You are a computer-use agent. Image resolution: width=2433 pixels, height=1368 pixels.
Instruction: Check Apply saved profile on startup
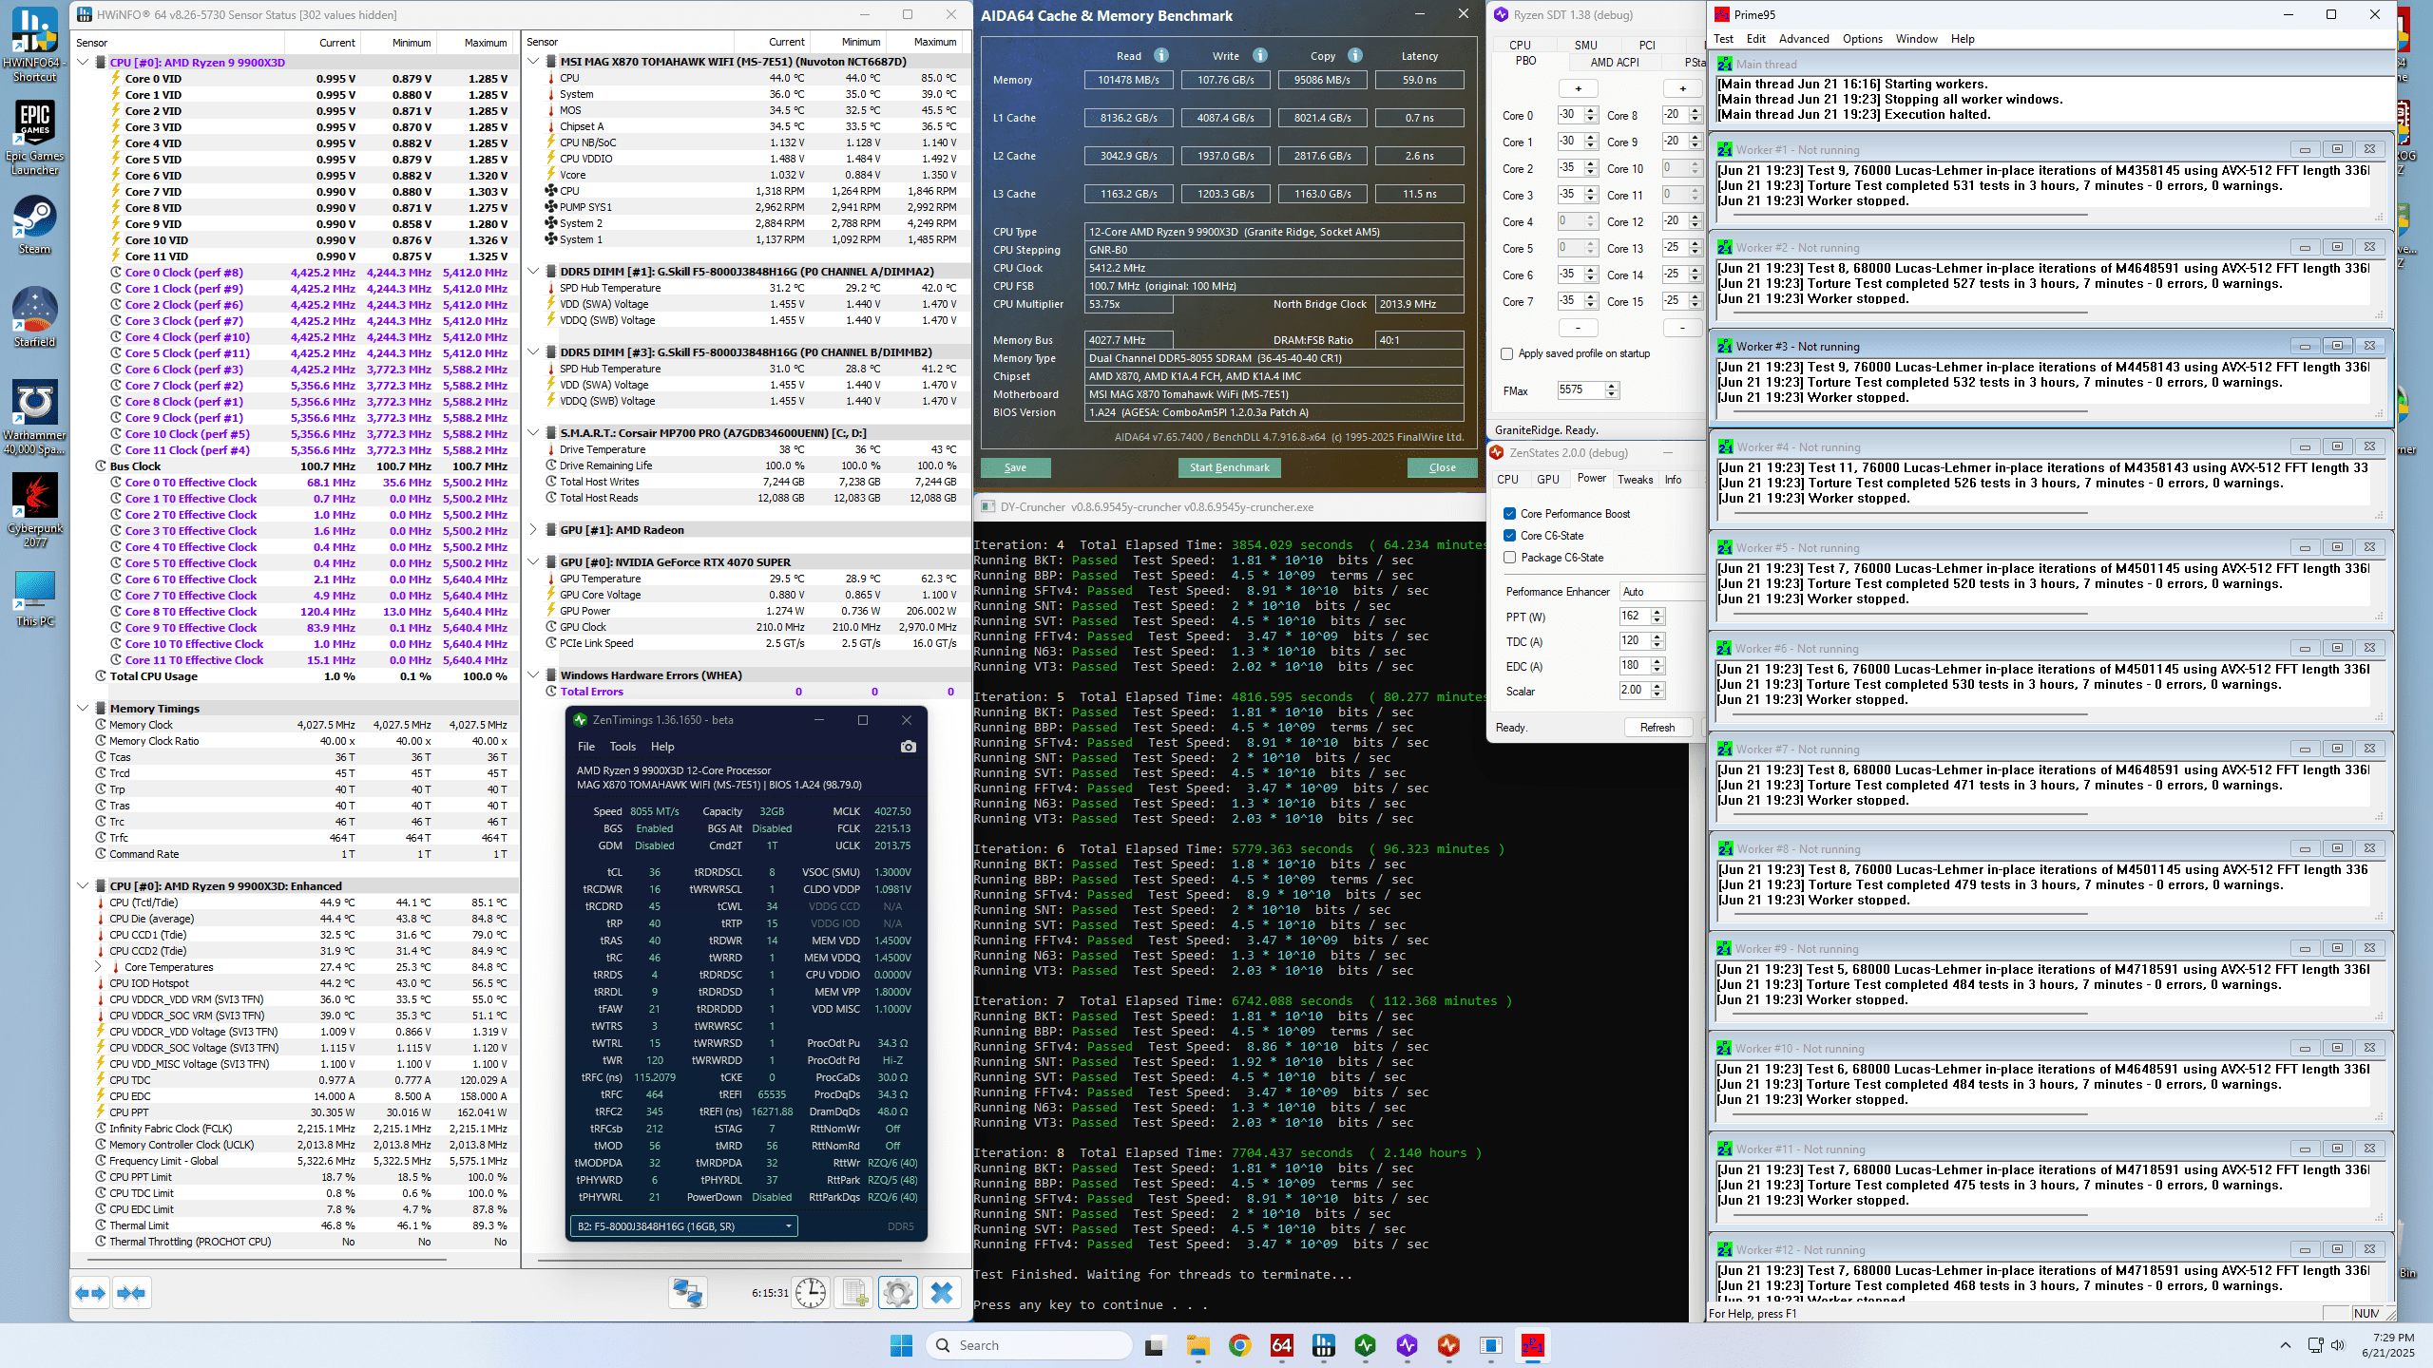(1506, 353)
